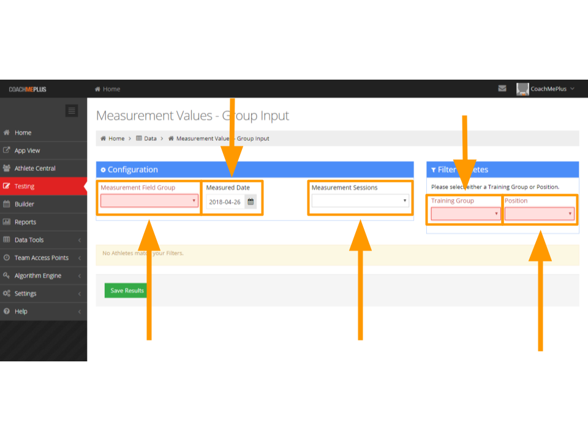
Task: Open App View in the sidebar
Action: pyautogui.click(x=43, y=151)
